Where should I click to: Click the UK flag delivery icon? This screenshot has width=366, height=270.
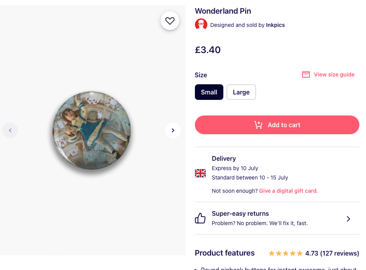(x=200, y=173)
